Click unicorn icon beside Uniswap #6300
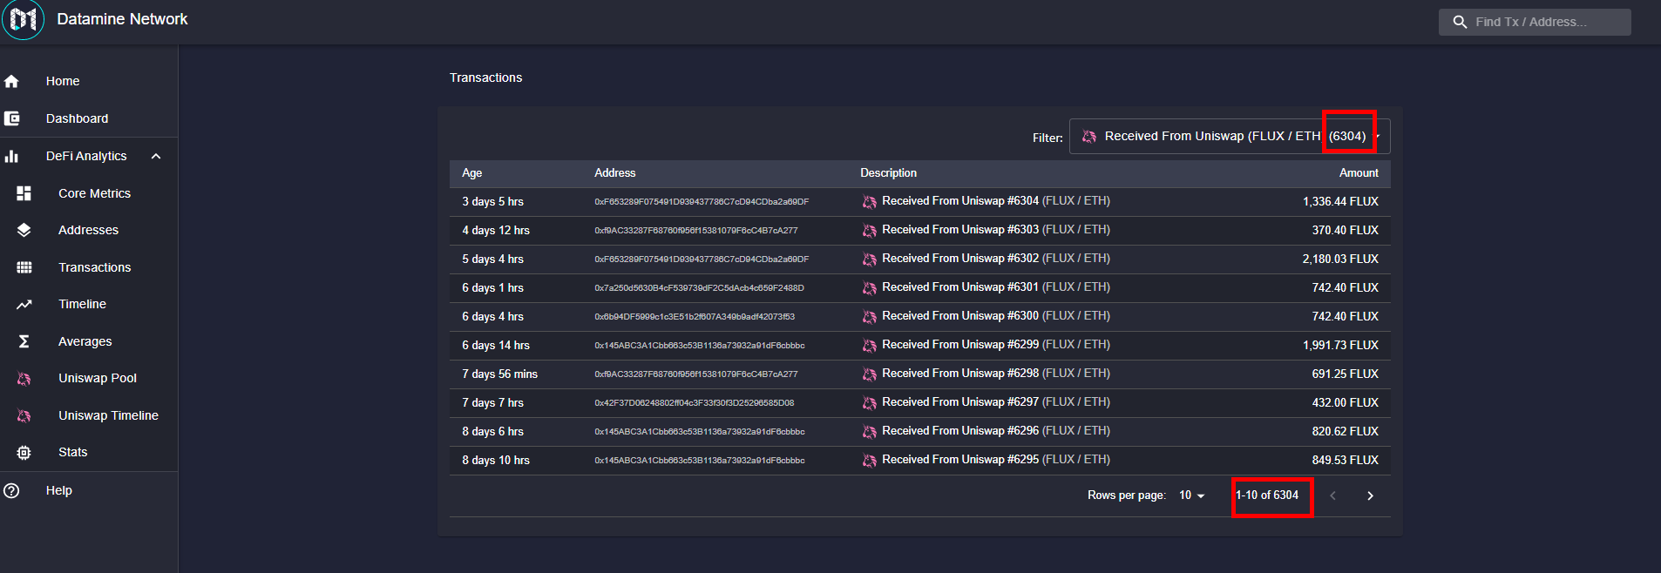This screenshot has height=573, width=1661. [869, 316]
